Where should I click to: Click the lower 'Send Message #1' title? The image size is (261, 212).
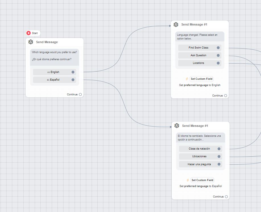click(x=195, y=126)
